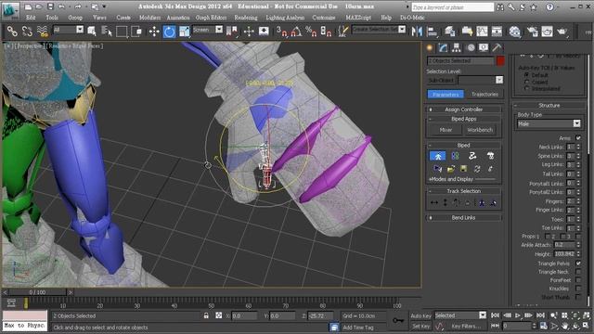Toggle the 3D Snaps icon

pos(281,32)
